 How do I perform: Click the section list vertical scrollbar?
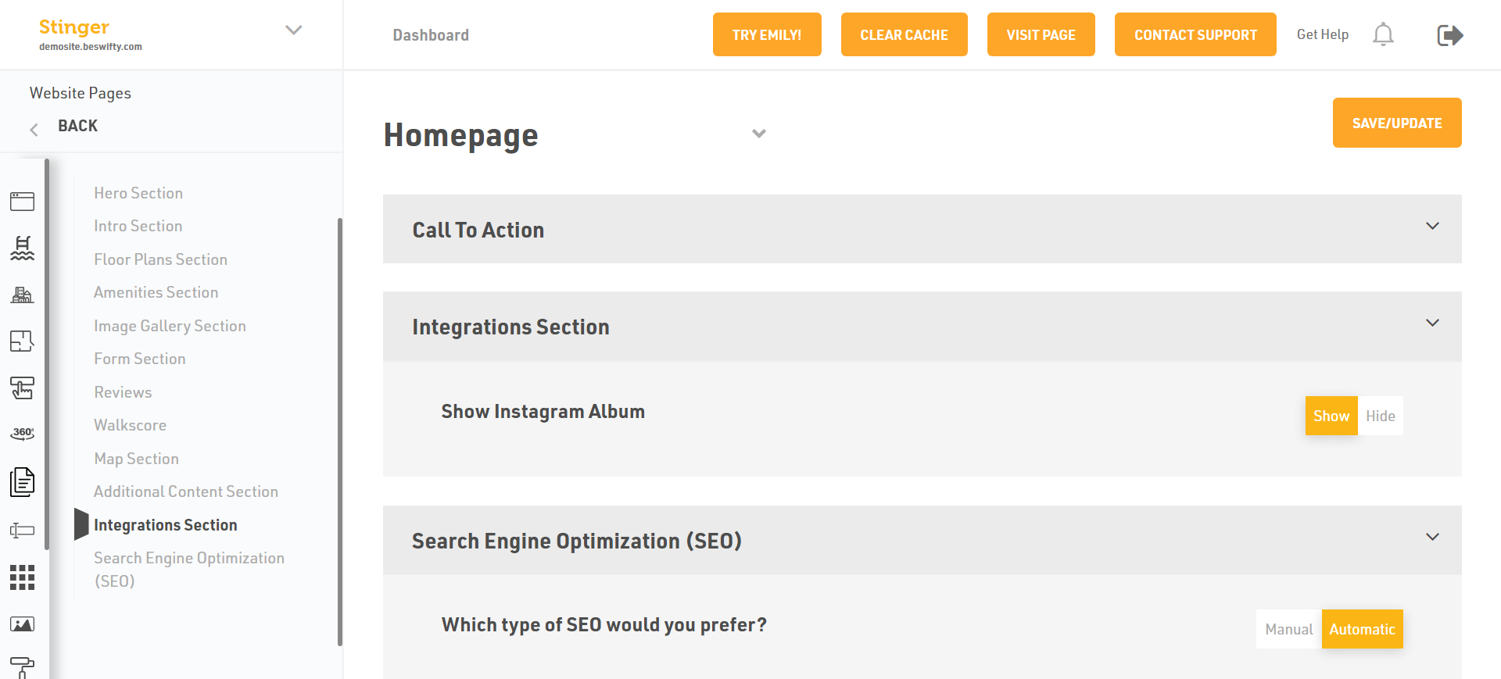point(340,430)
